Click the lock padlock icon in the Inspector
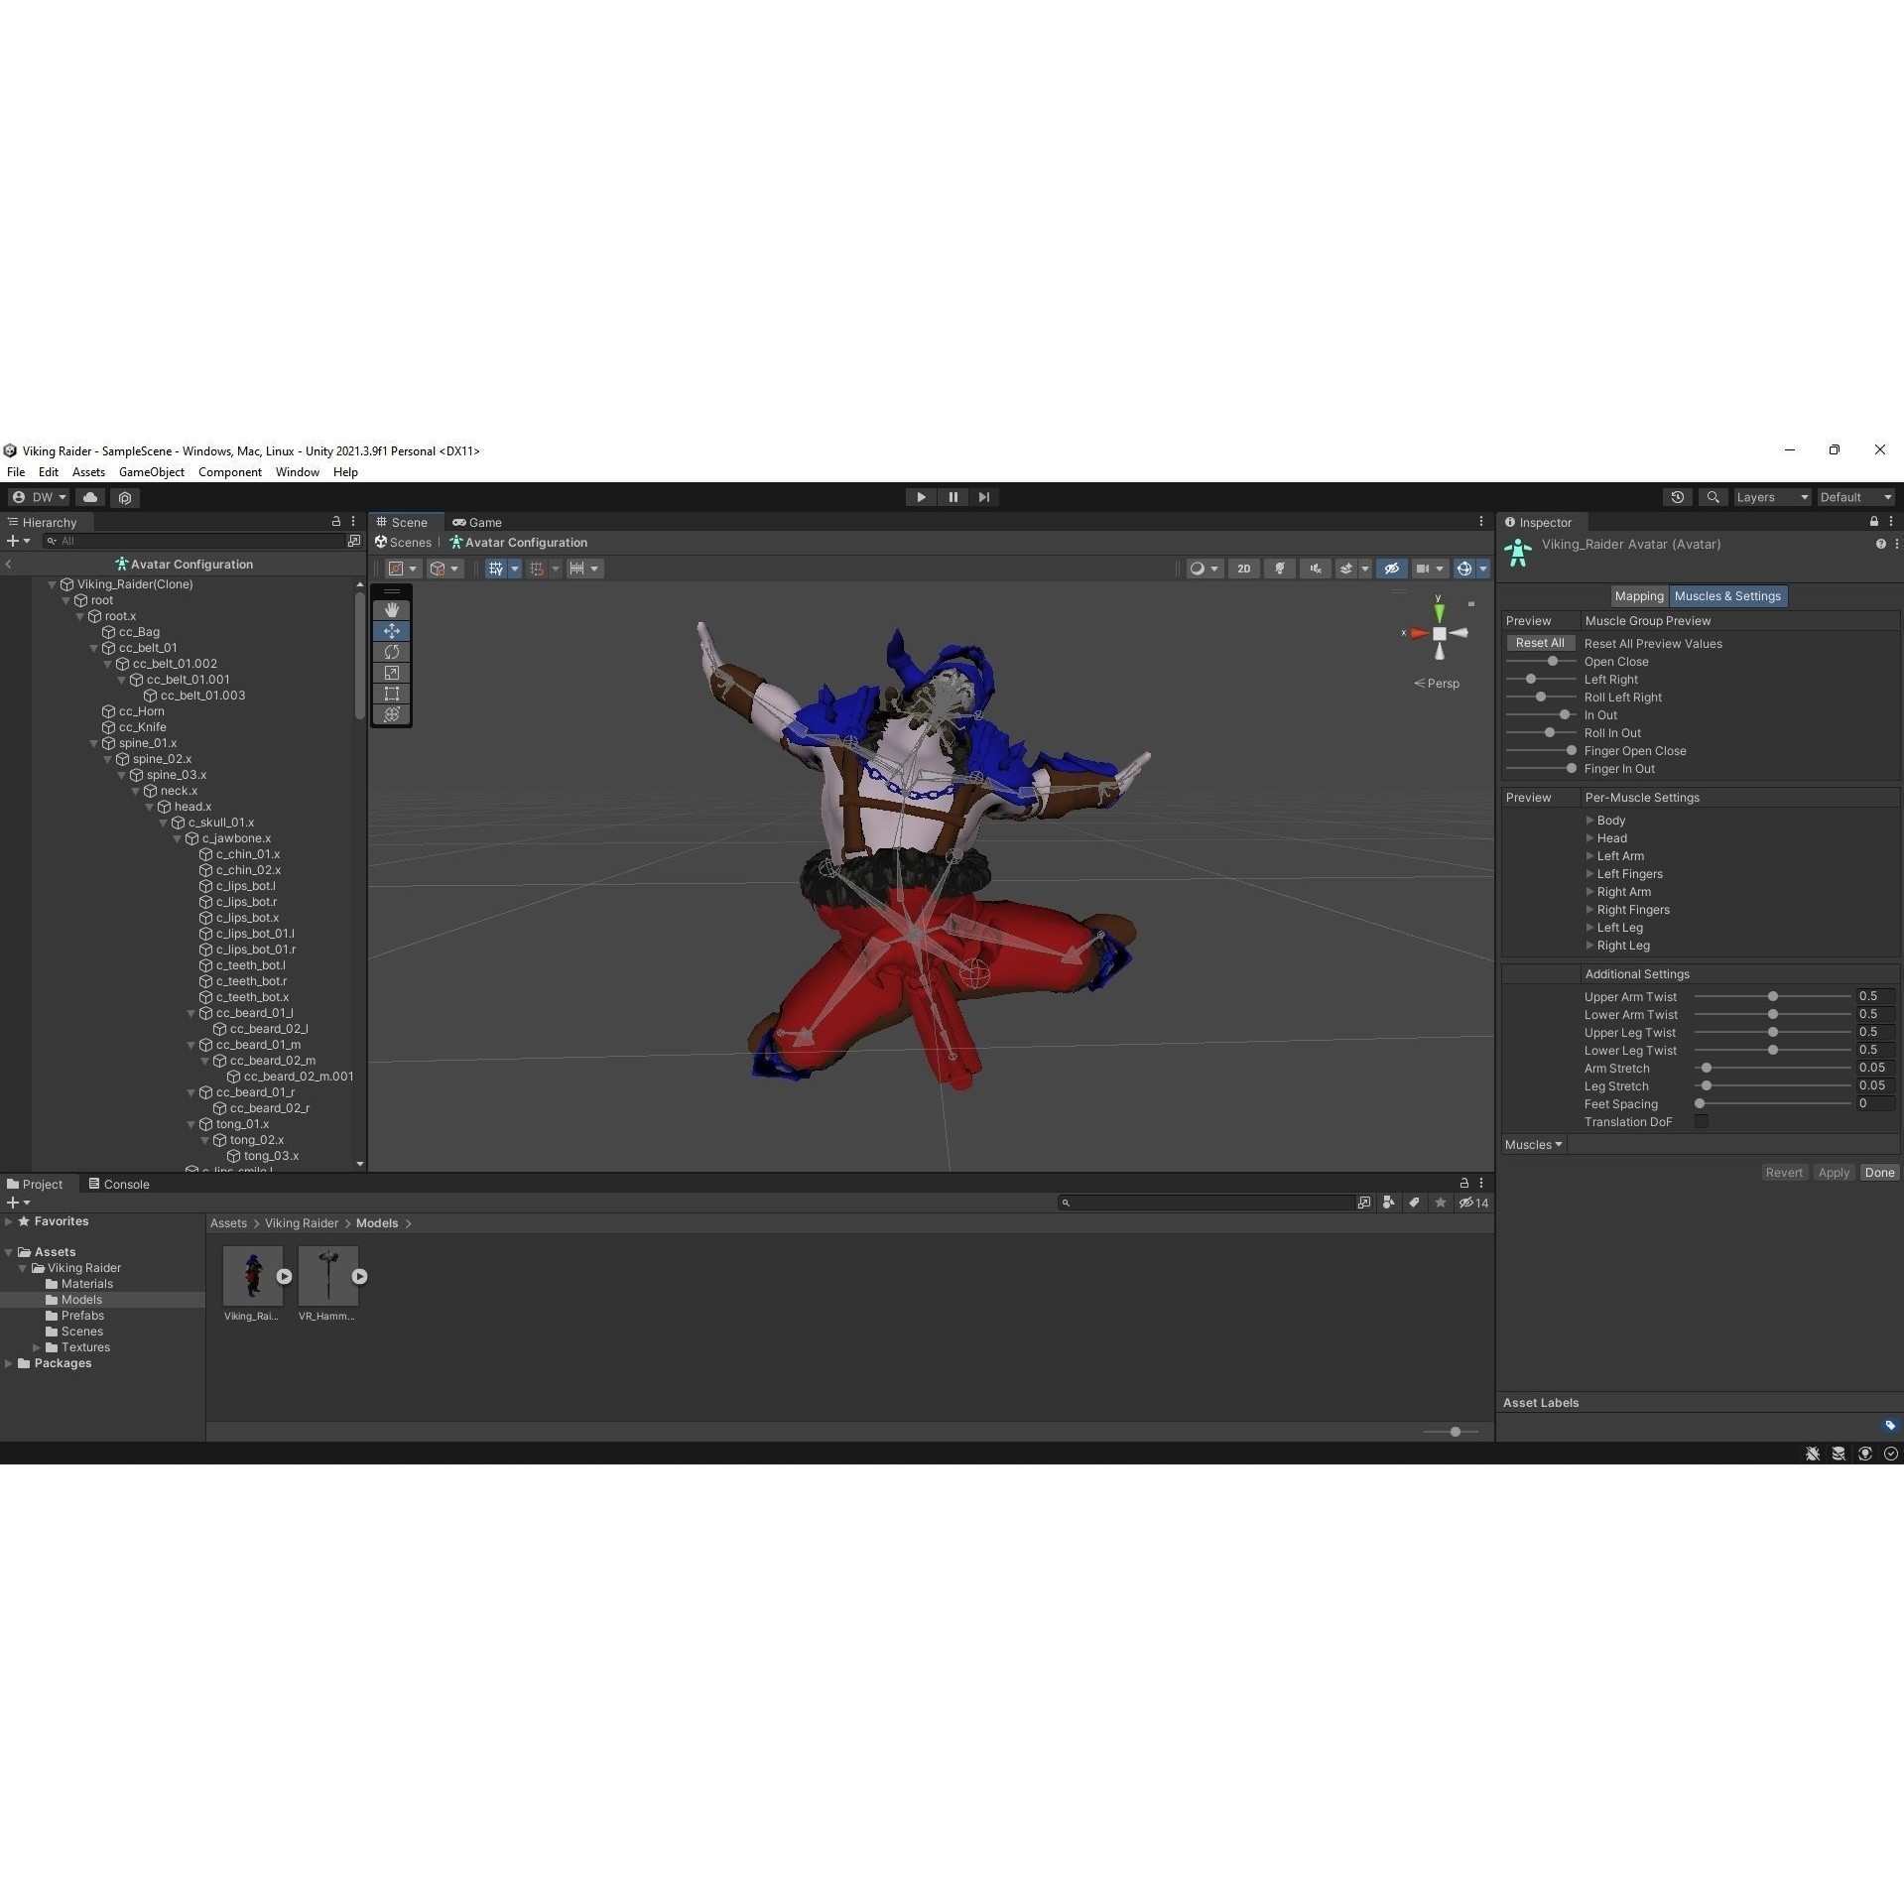1904x1904 pixels. click(x=1873, y=521)
